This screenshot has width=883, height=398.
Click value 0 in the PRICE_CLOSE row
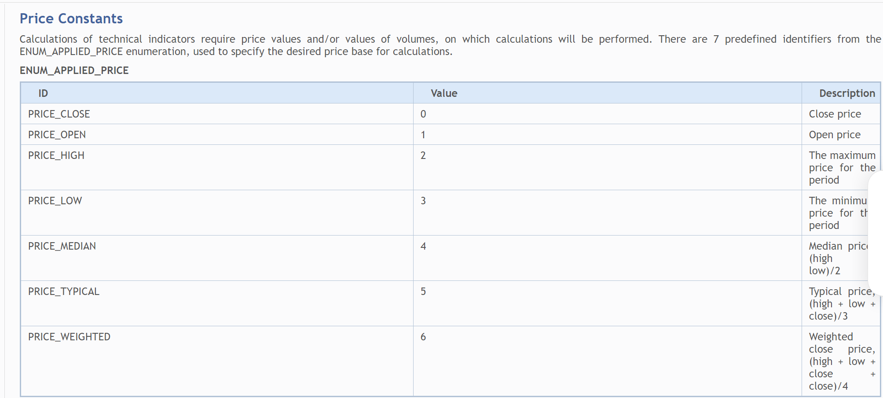pos(423,114)
